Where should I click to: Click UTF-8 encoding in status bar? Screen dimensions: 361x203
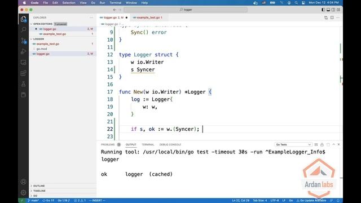pos(275,201)
